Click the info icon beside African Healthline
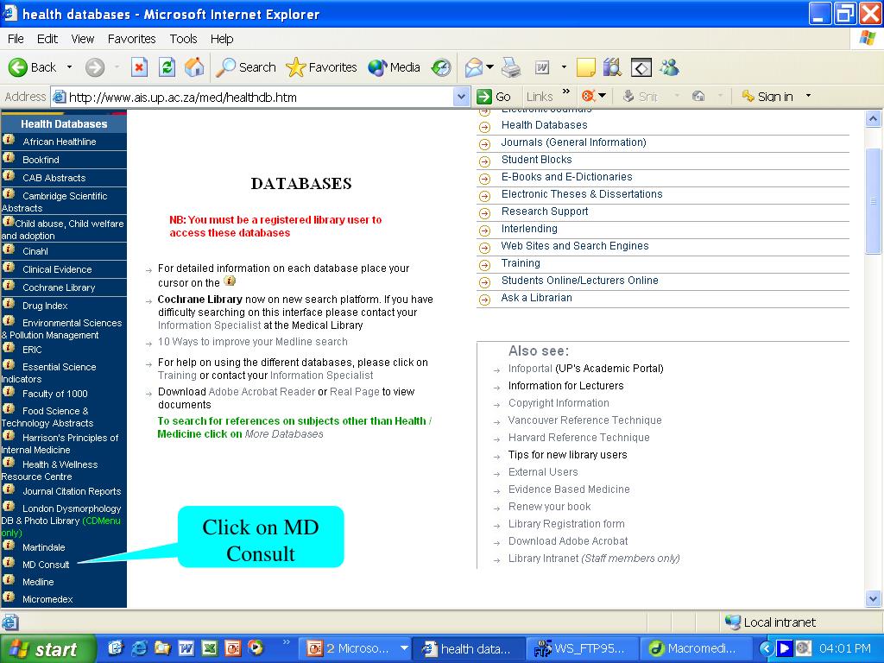 [x=9, y=140]
